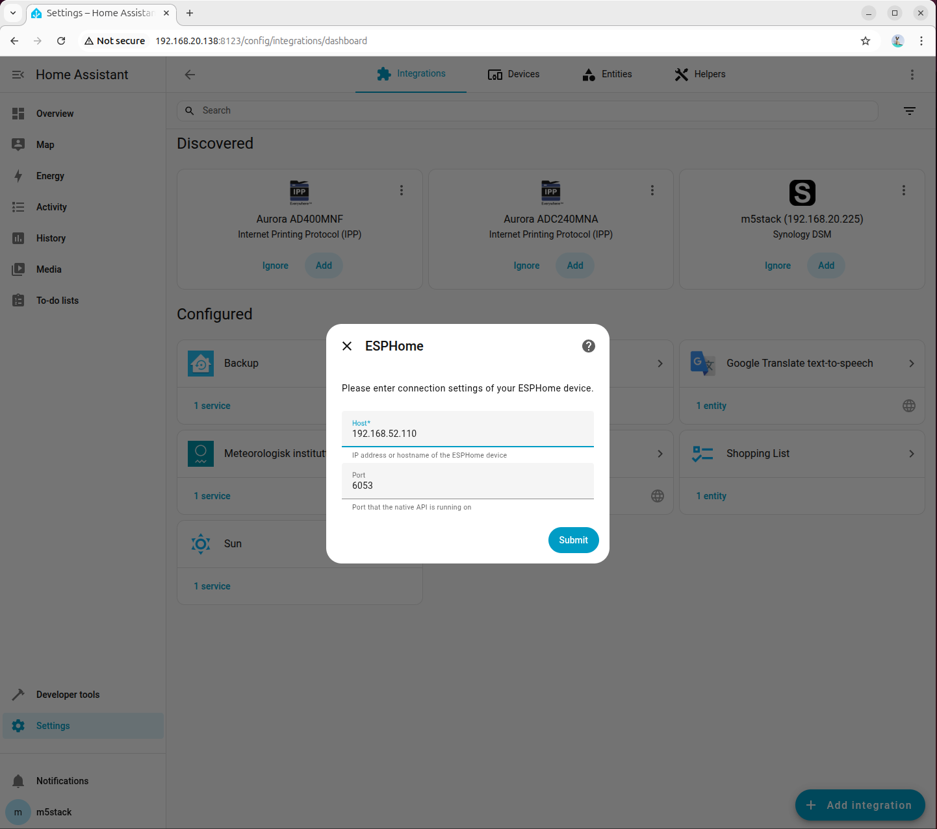
Task: Click the integrations Search field
Action: click(x=528, y=111)
